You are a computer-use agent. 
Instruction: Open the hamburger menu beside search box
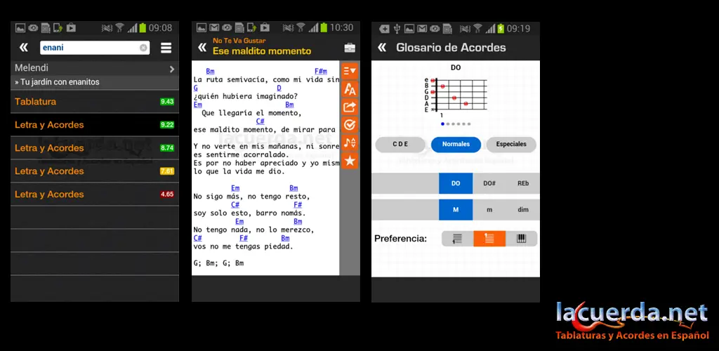tap(166, 48)
